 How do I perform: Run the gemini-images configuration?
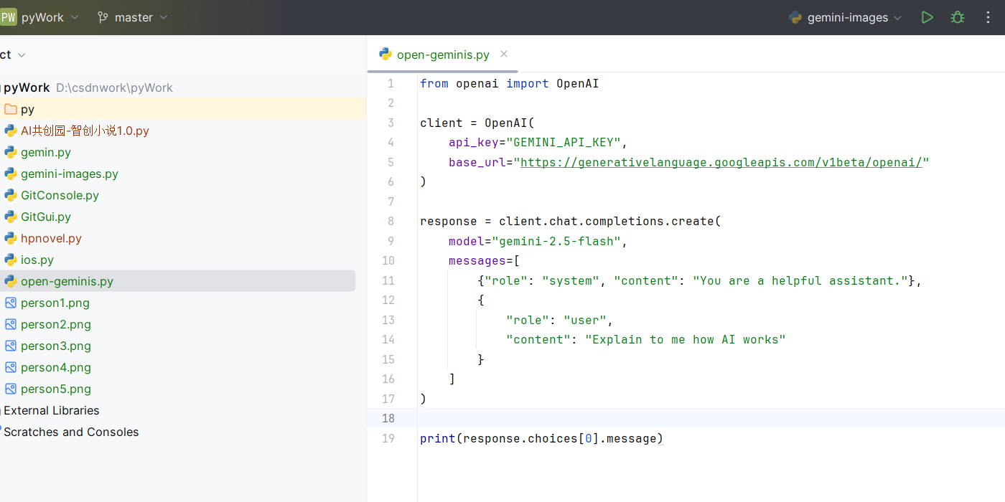[927, 16]
